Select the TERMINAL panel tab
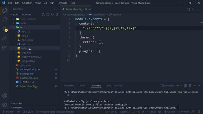This screenshot has height=114, width=203. (96, 85)
